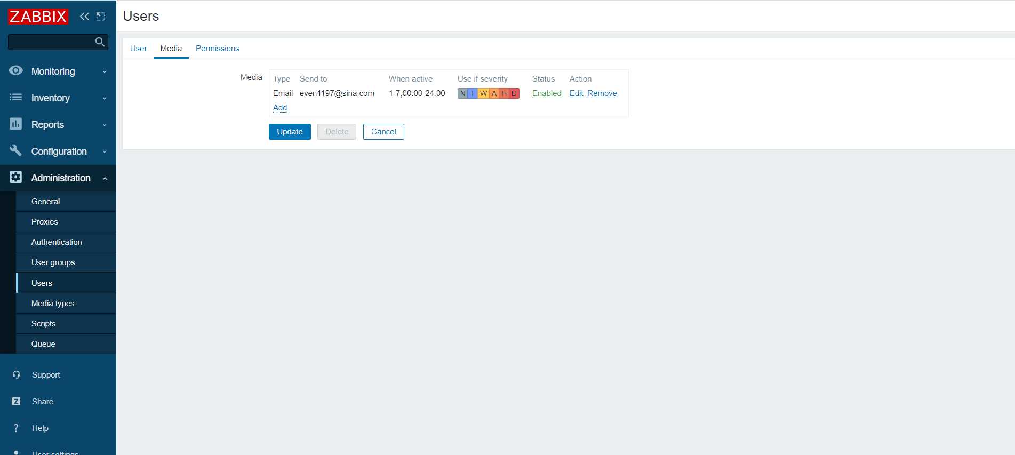Screen dimensions: 1015x455
Task: Remove the Email media entry
Action: pyautogui.click(x=602, y=93)
